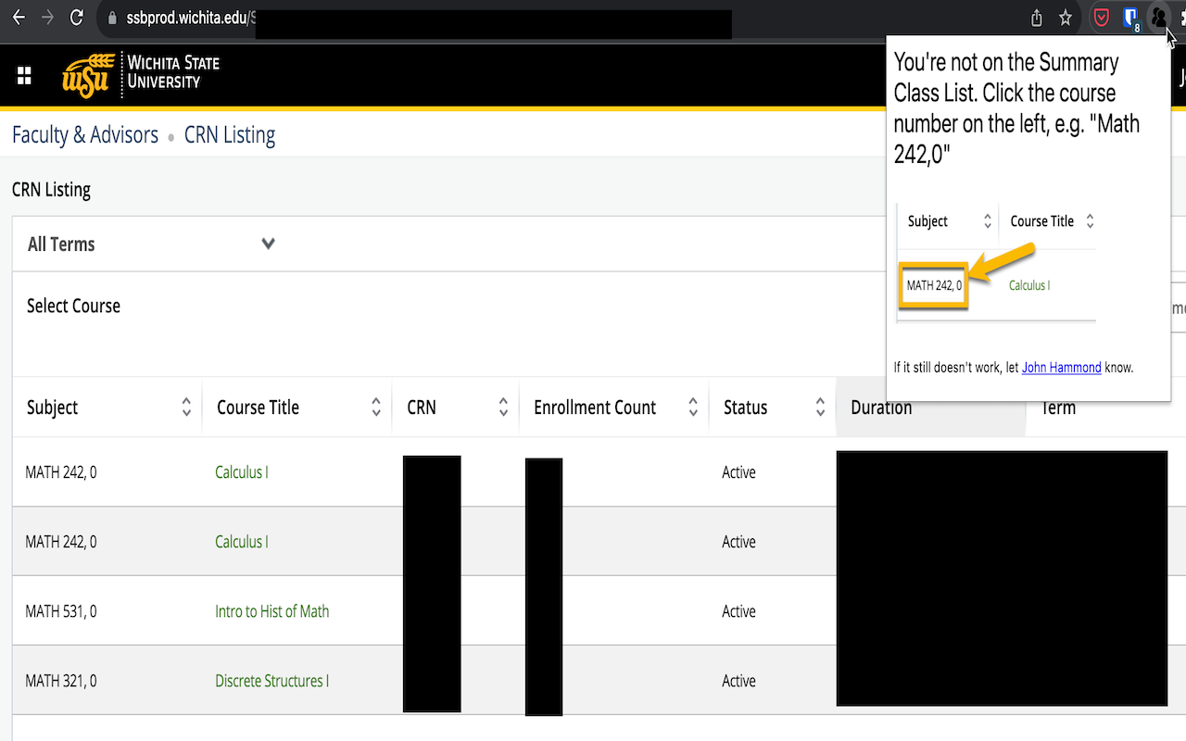1186x741 pixels.
Task: Sort main table by Course Title arrows
Action: (x=376, y=407)
